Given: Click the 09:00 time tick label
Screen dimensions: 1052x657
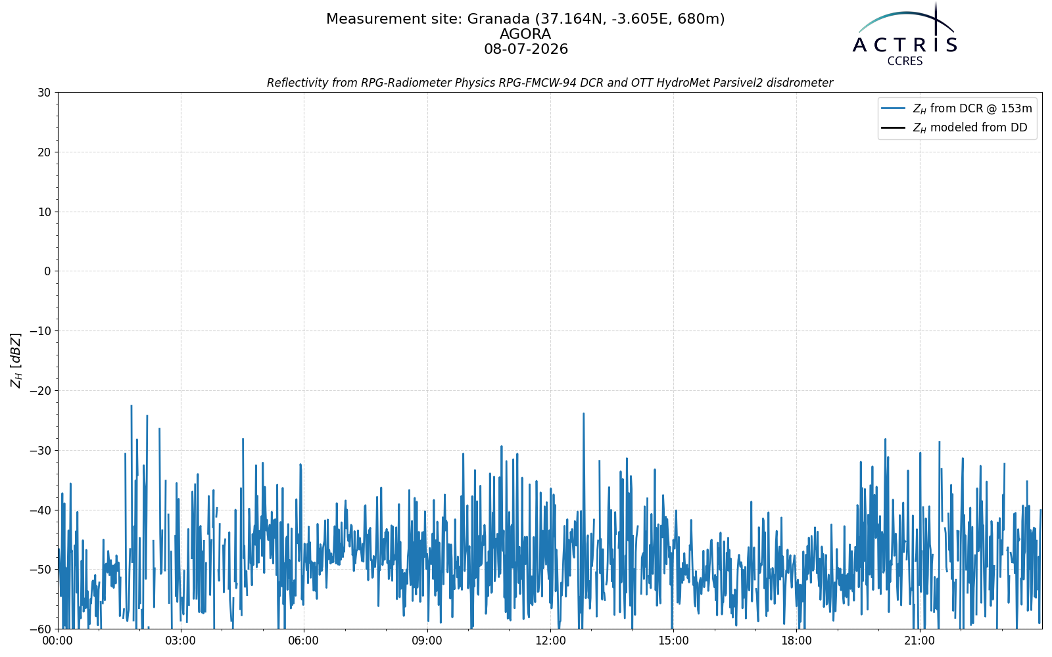Looking at the screenshot, I should pyautogui.click(x=427, y=641).
